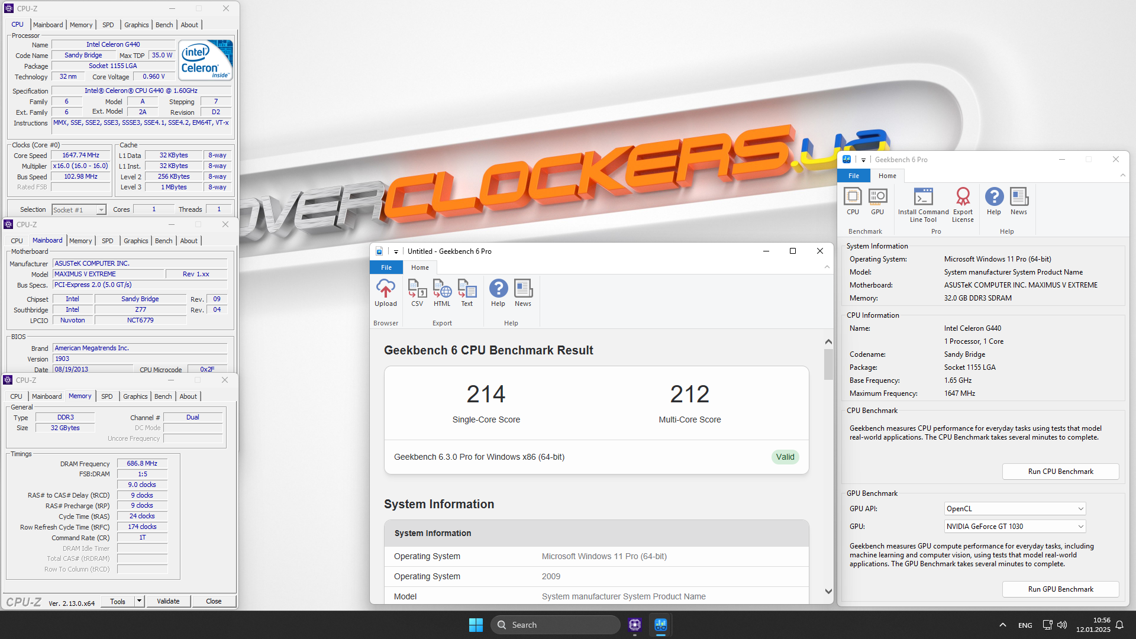Click scroll down arrow in Geekbench result window

[828, 592]
